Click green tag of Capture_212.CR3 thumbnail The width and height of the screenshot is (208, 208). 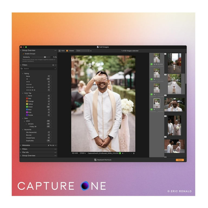(151, 94)
